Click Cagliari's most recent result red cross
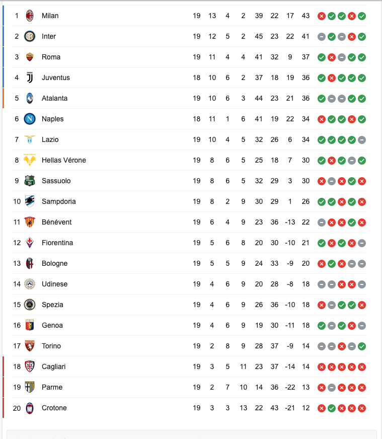 coord(362,367)
